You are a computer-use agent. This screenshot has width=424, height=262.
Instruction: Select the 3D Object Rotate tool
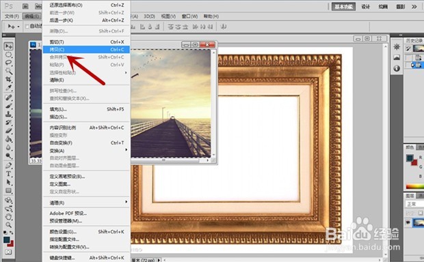pyautogui.click(x=9, y=200)
